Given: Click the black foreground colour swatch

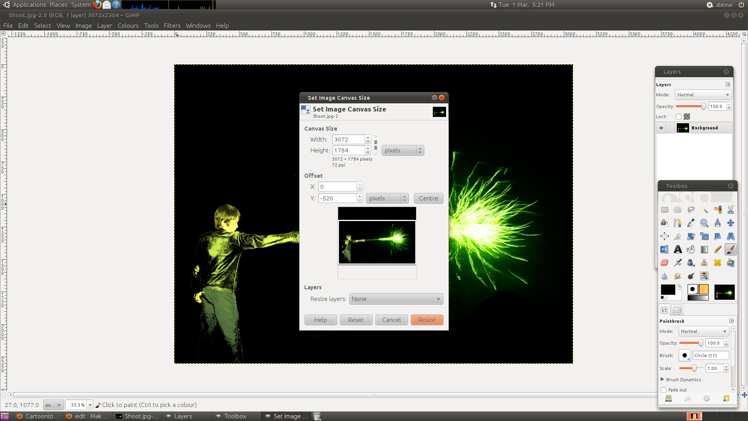Looking at the screenshot, I should [x=668, y=290].
